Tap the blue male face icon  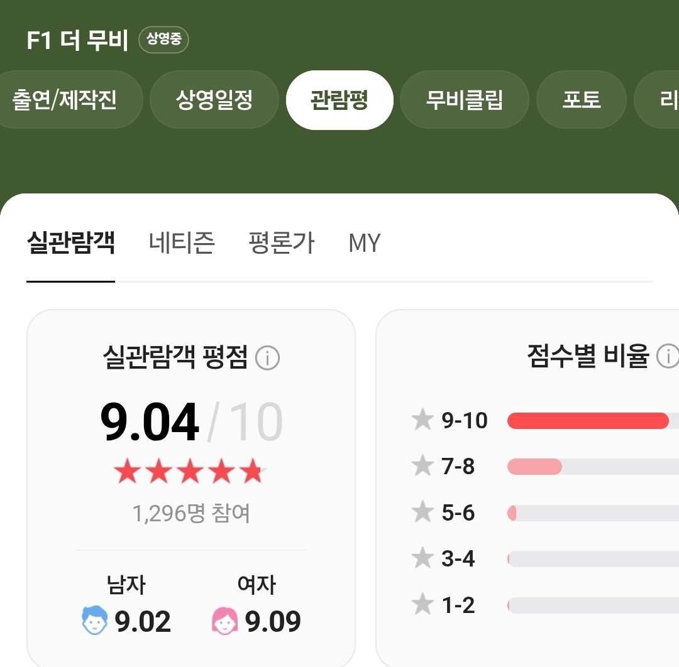(x=94, y=621)
